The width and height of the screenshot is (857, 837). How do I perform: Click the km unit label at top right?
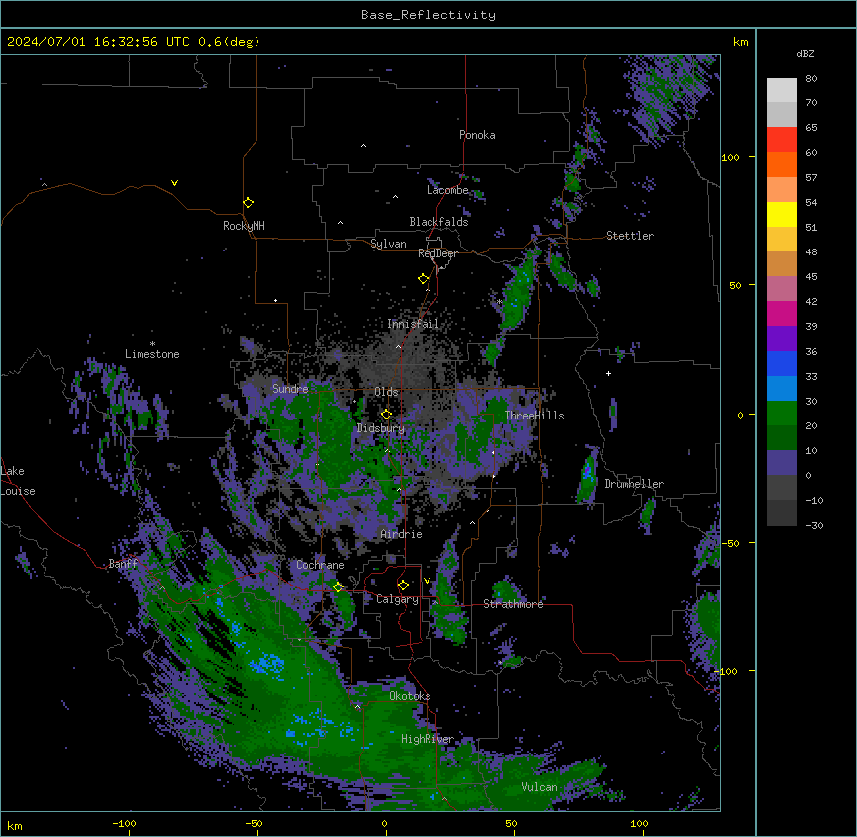coord(740,42)
